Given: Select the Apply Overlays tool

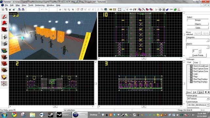Looking at the screenshot, I should click(x=4, y=70).
